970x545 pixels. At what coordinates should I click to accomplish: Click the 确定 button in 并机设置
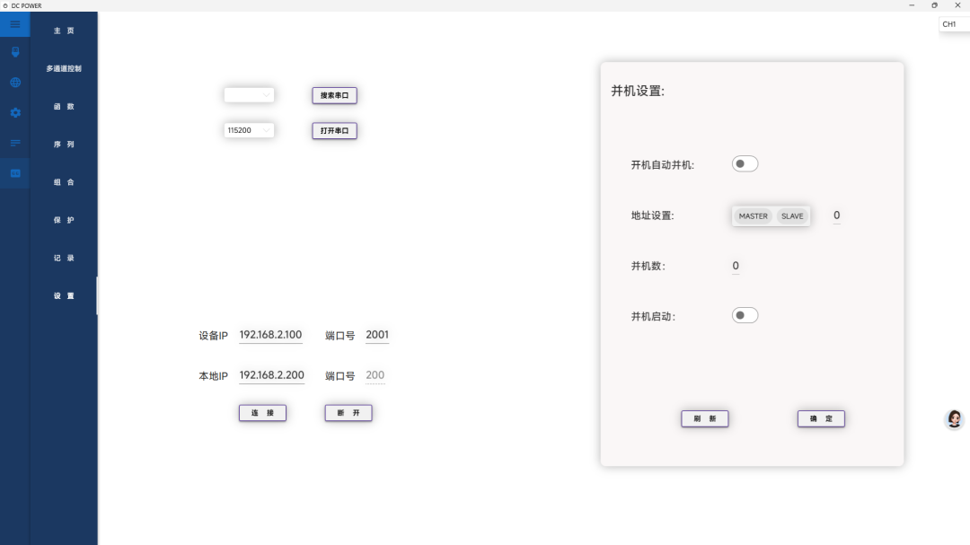pos(821,418)
